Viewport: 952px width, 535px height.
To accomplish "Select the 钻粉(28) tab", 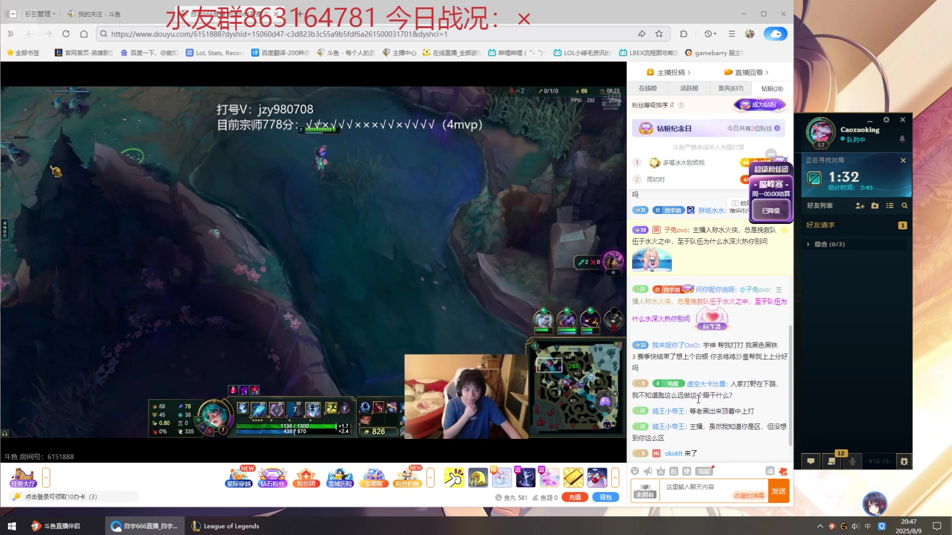I will pos(772,89).
